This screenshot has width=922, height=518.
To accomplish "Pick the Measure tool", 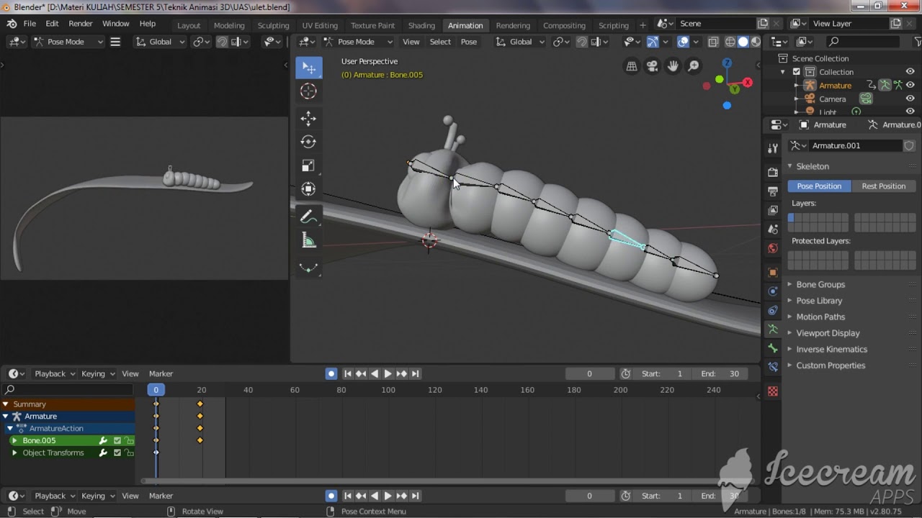I will tap(308, 241).
